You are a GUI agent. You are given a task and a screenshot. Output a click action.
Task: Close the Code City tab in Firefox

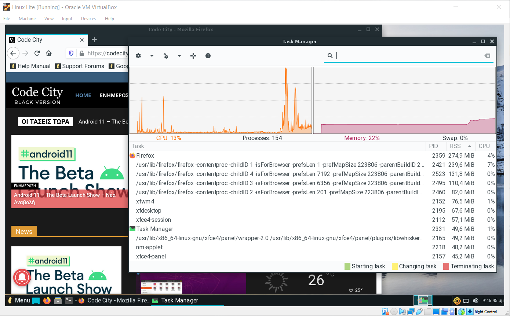click(x=82, y=40)
